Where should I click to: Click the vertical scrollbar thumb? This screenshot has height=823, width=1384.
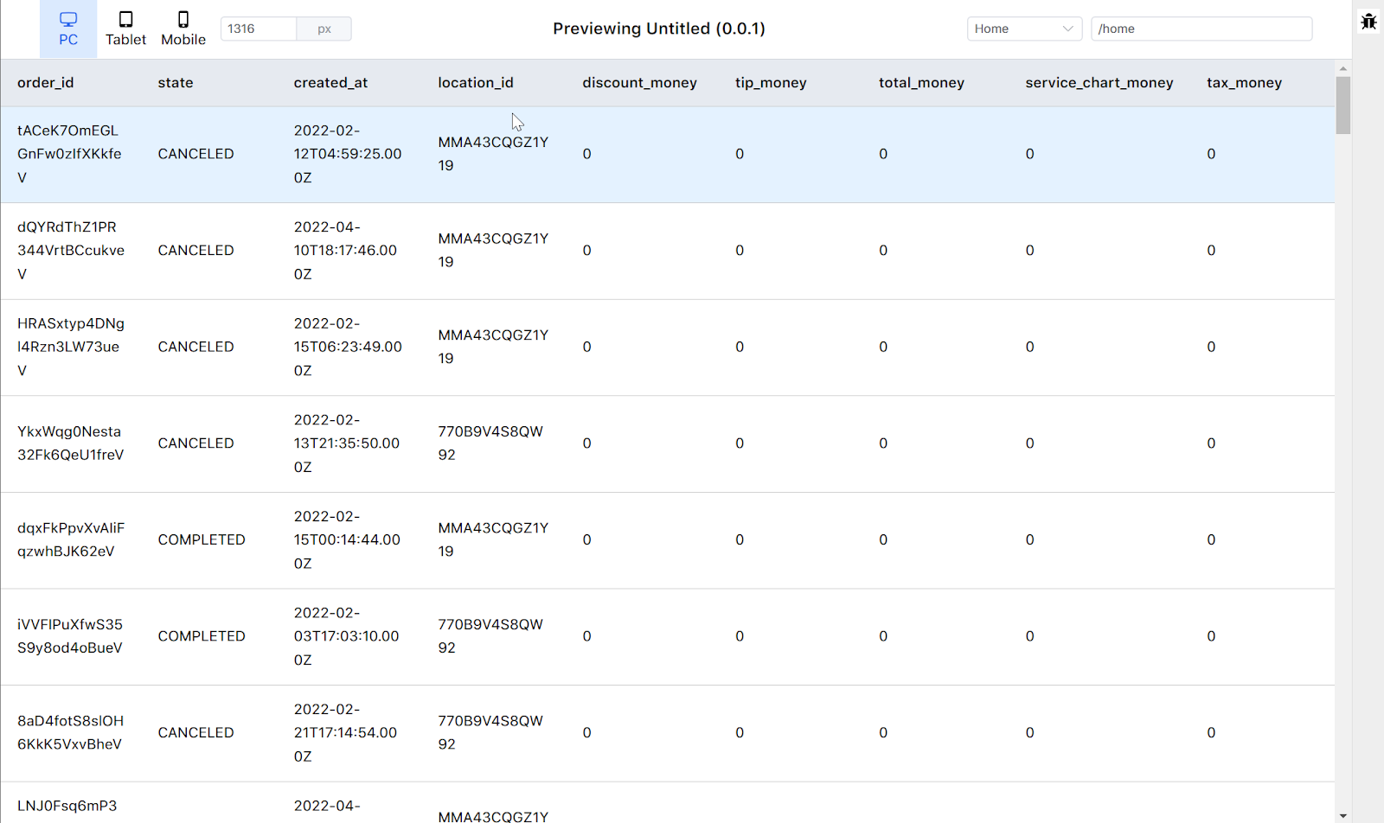pyautogui.click(x=1342, y=105)
